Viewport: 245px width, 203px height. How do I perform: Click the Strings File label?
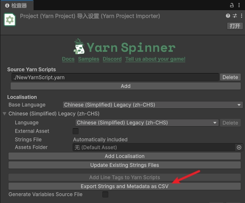coord(28,140)
